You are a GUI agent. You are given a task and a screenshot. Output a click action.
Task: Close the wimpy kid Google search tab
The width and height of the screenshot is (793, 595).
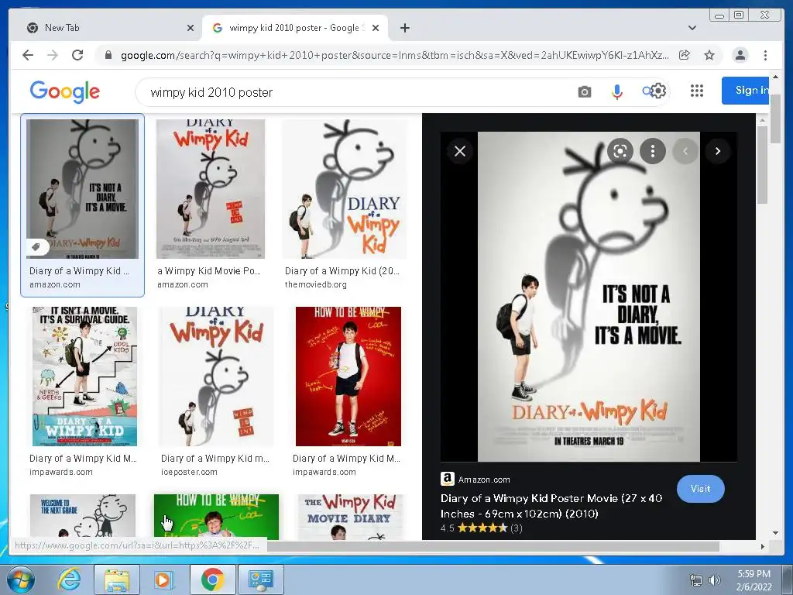[x=376, y=28]
